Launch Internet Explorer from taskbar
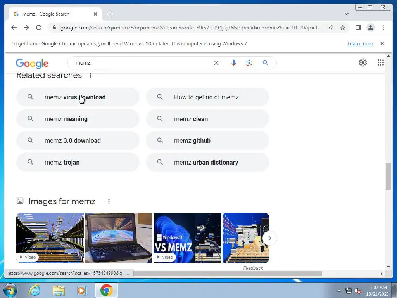 pos(35,290)
